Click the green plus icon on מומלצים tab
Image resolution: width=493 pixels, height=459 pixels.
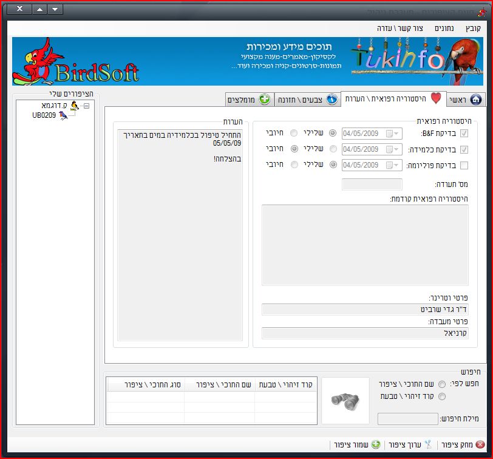[x=264, y=100]
